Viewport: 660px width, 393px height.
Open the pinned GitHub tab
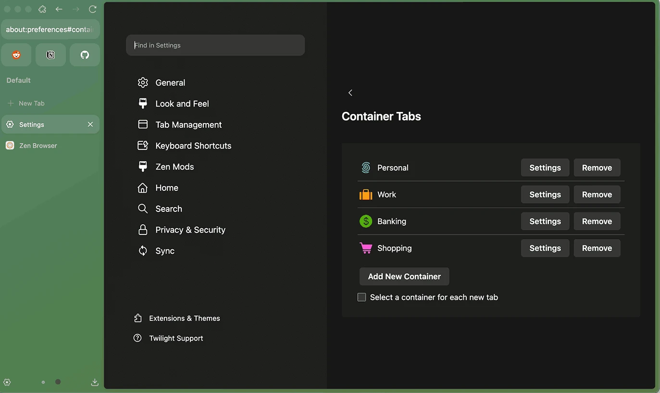85,55
